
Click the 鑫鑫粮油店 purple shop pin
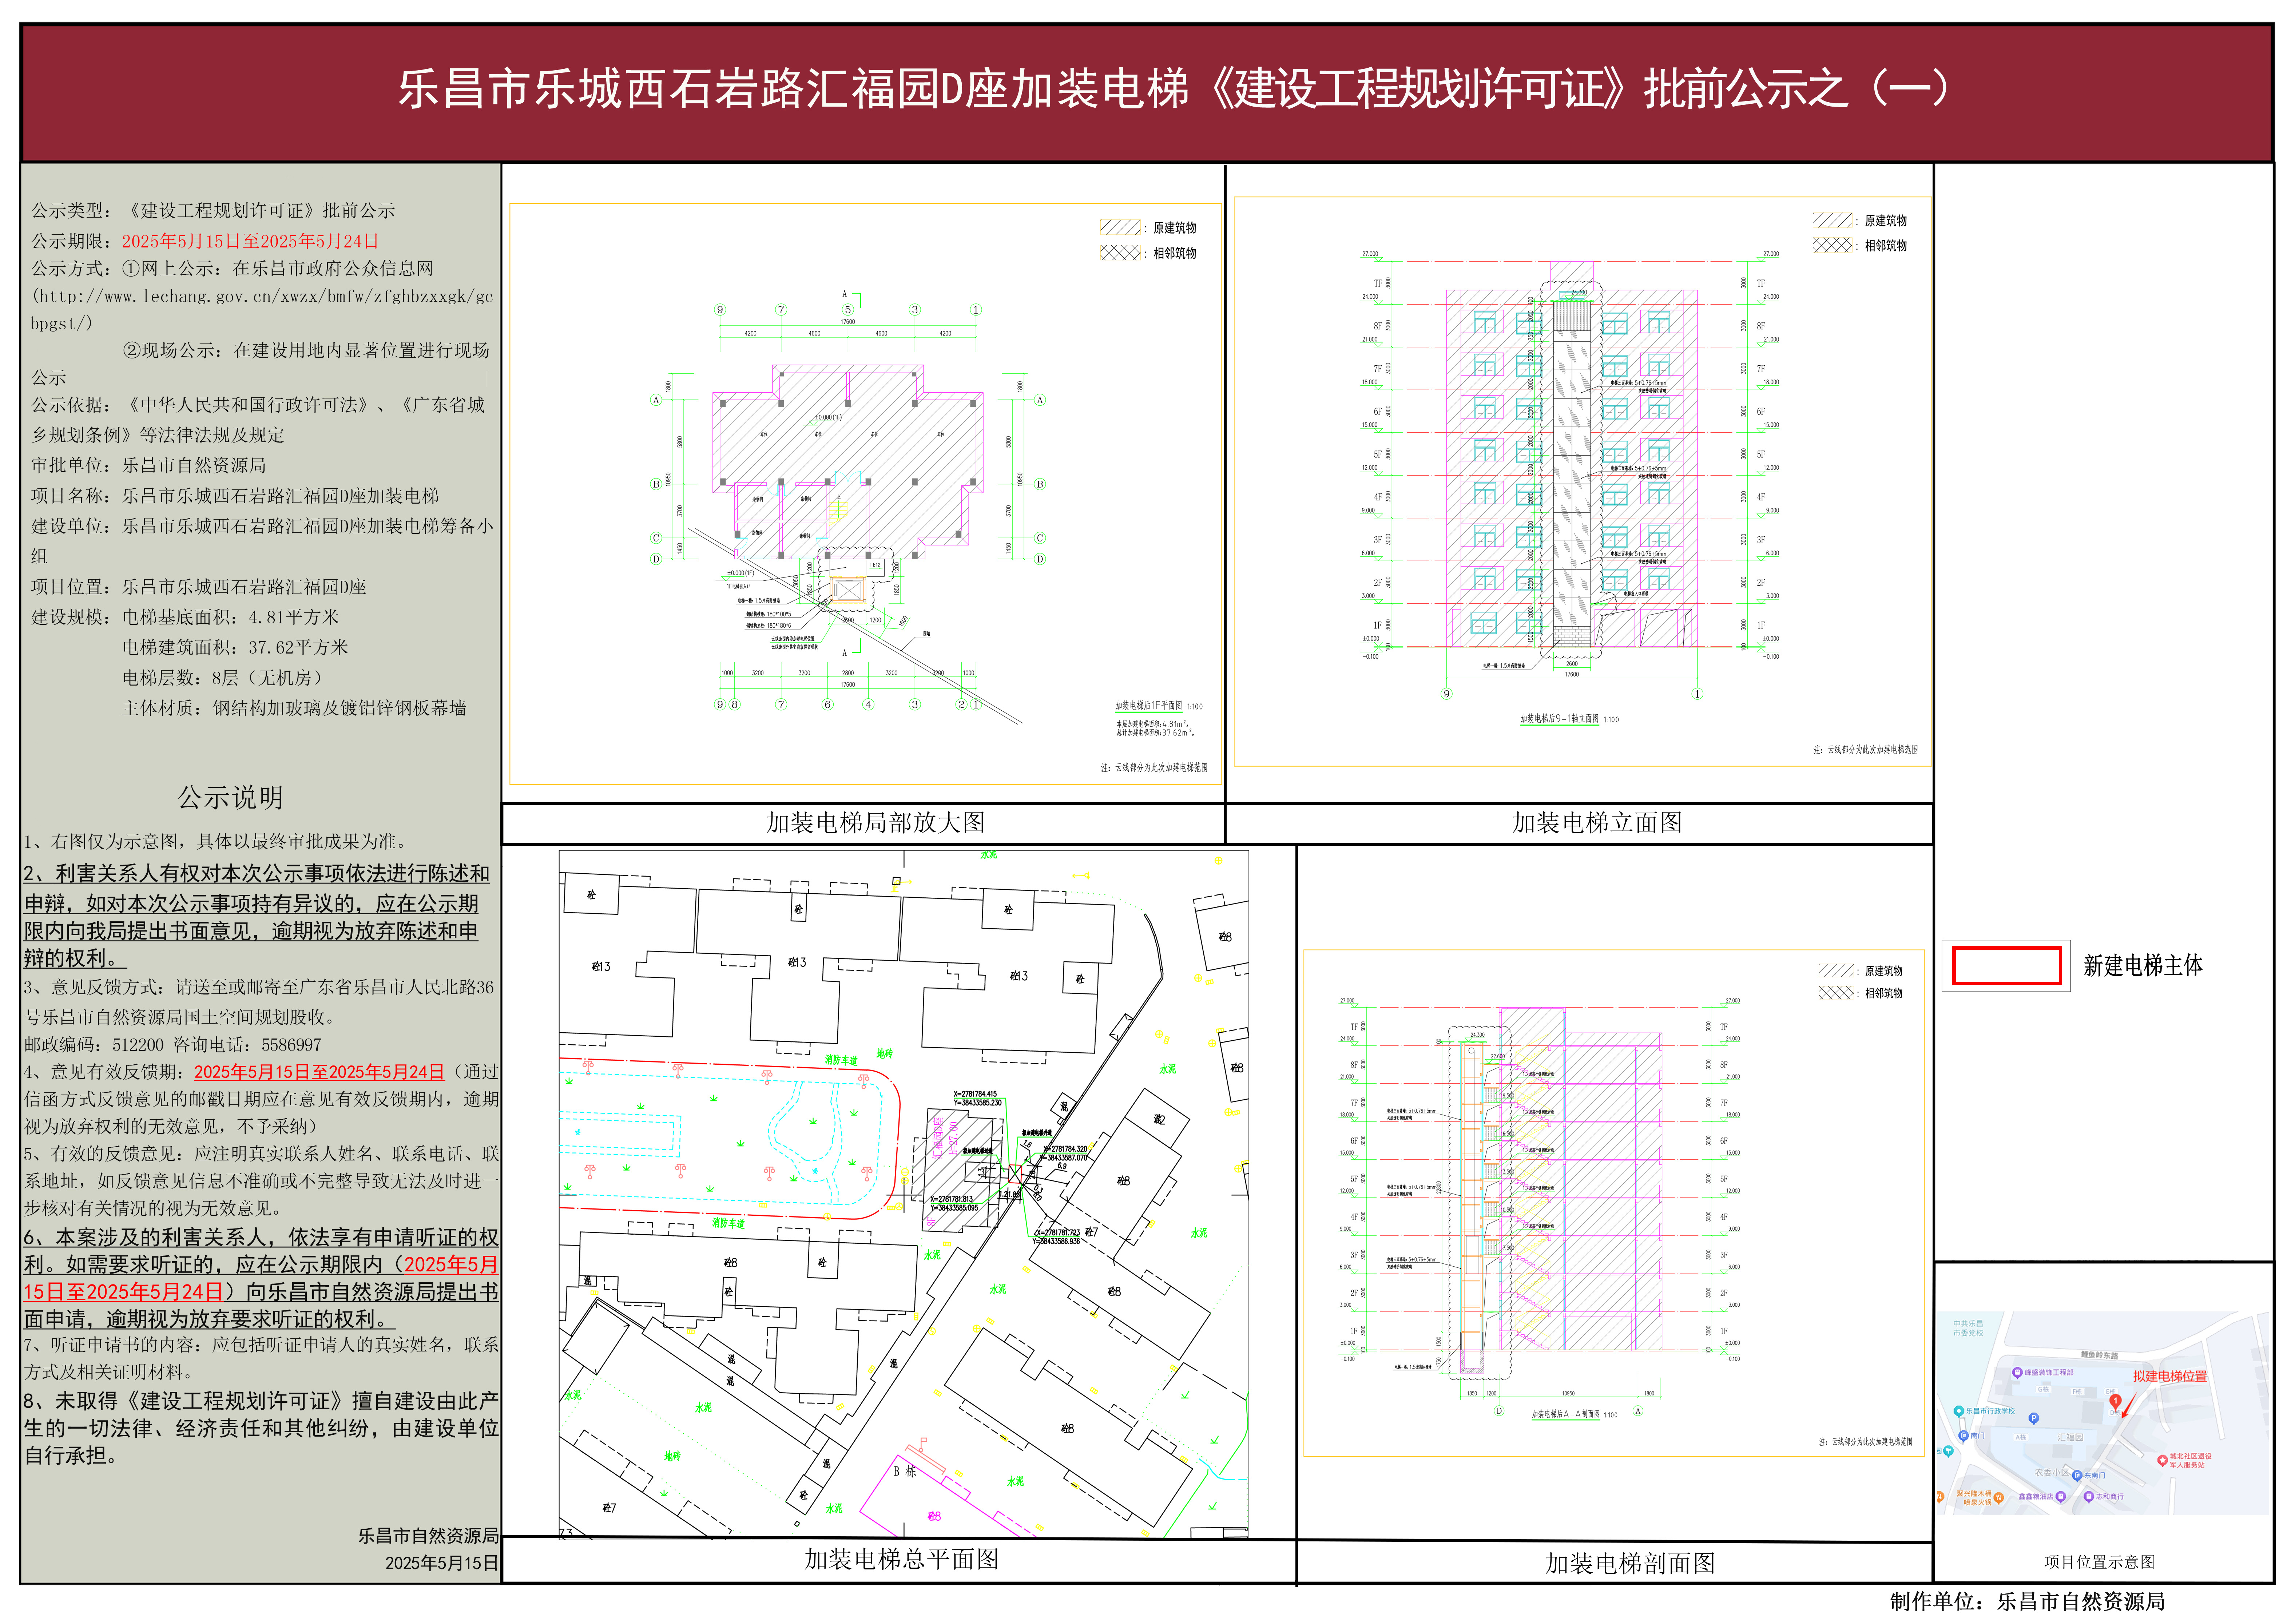coord(2061,1497)
